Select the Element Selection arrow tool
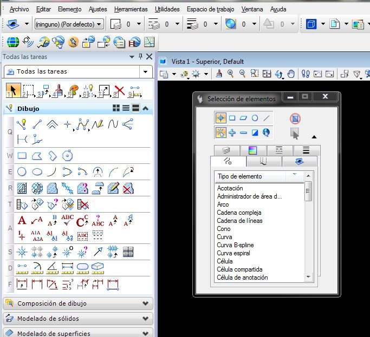 coord(13,90)
